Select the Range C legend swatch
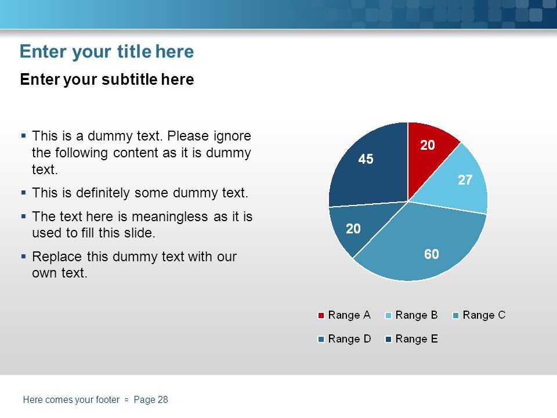 pos(456,315)
